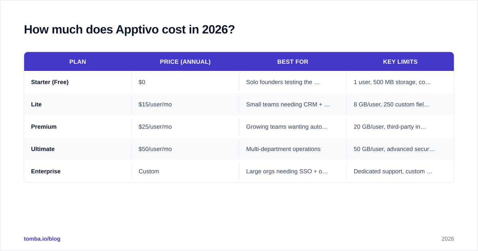Select the Premium plan cell
Image resolution: width=478 pixels, height=251 pixels.
(x=78, y=127)
